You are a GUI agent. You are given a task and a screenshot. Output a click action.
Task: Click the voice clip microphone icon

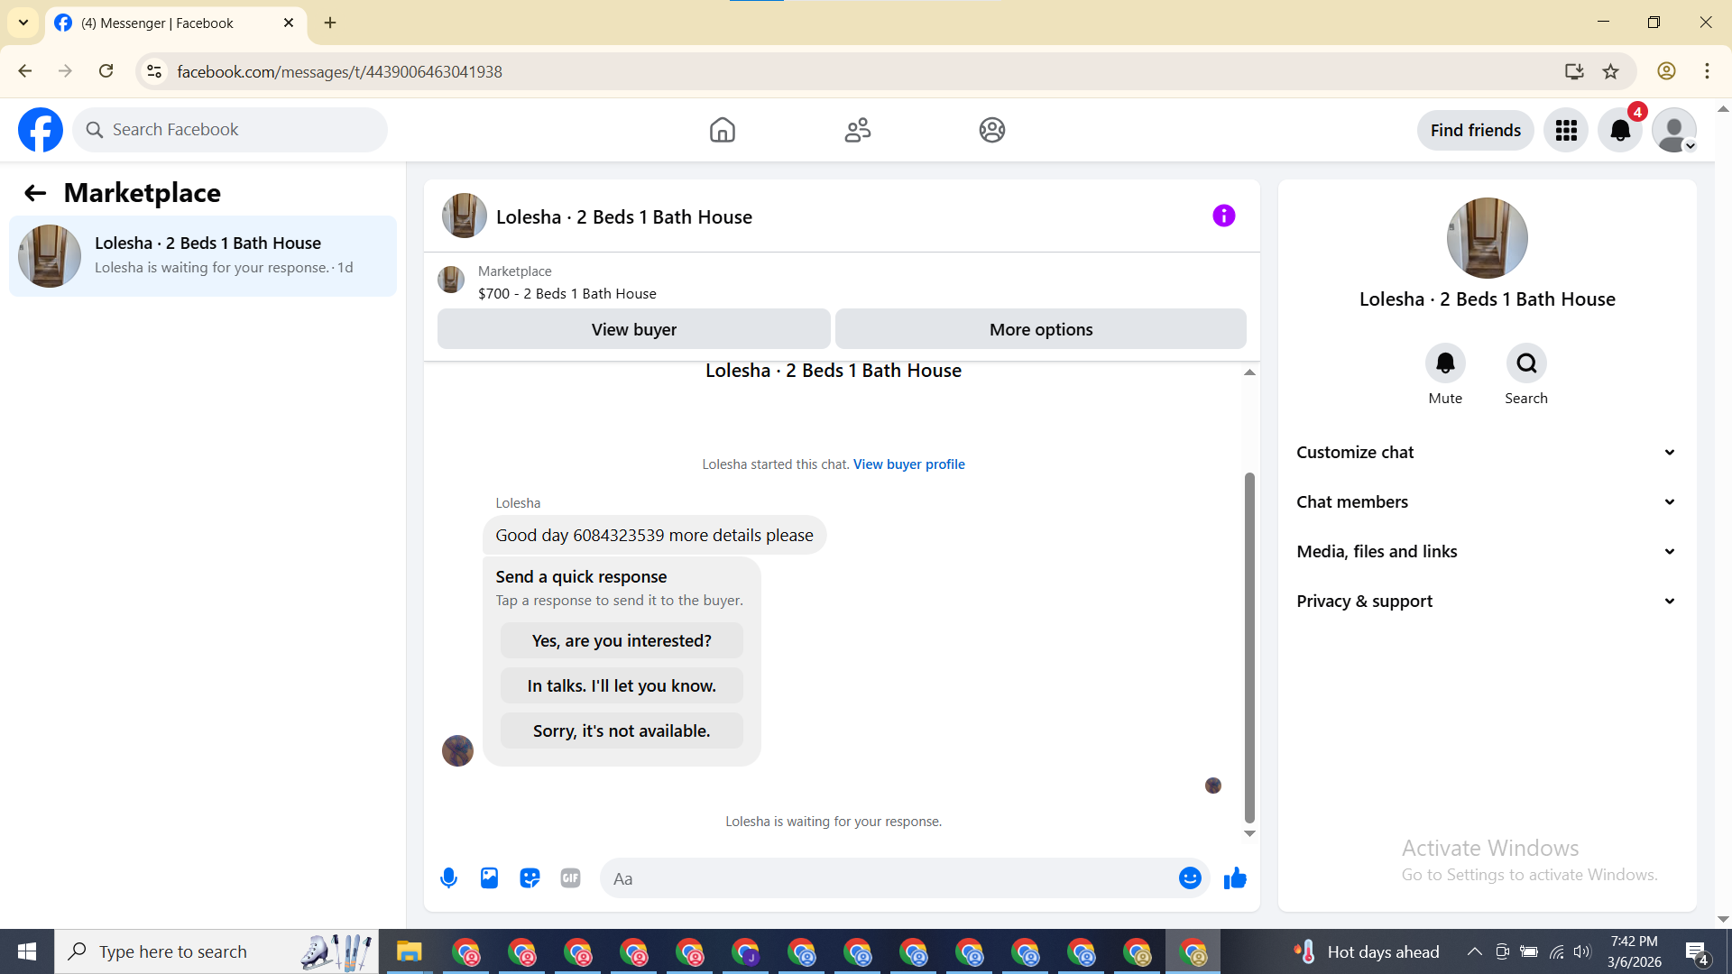coord(448,878)
